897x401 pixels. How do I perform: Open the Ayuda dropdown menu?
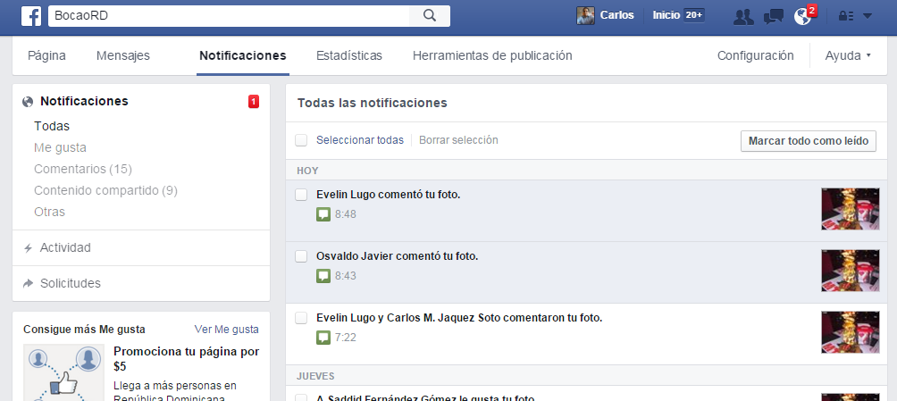click(x=848, y=55)
